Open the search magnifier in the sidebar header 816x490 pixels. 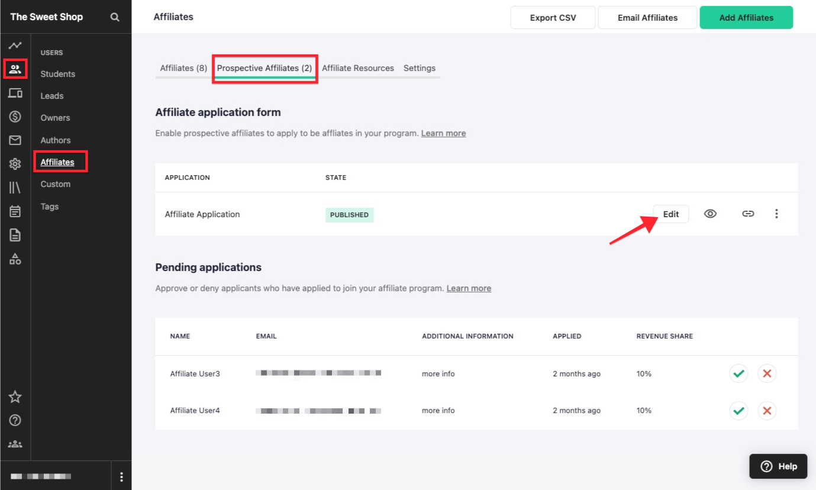pyautogui.click(x=115, y=17)
